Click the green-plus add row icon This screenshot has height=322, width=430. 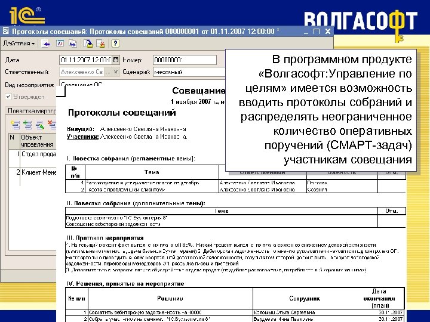point(27,125)
